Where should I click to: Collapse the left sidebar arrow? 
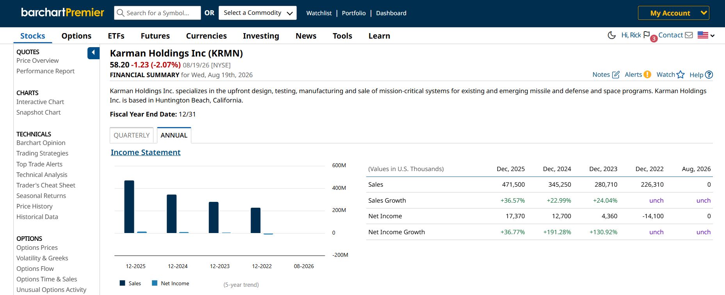pyautogui.click(x=93, y=53)
